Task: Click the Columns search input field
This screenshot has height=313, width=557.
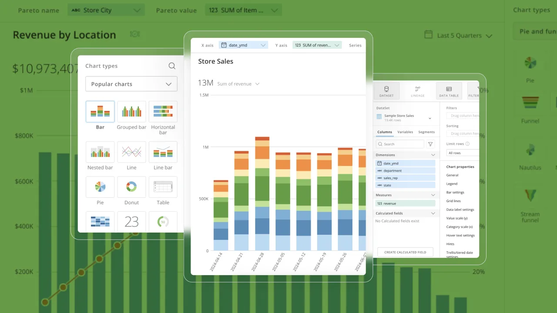Action: (399, 144)
